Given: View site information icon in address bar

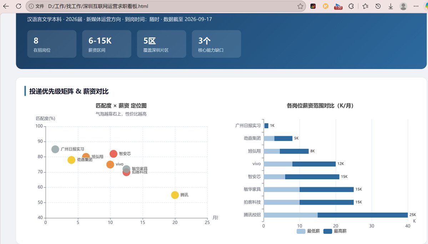Looking at the screenshot, I should (31, 6).
